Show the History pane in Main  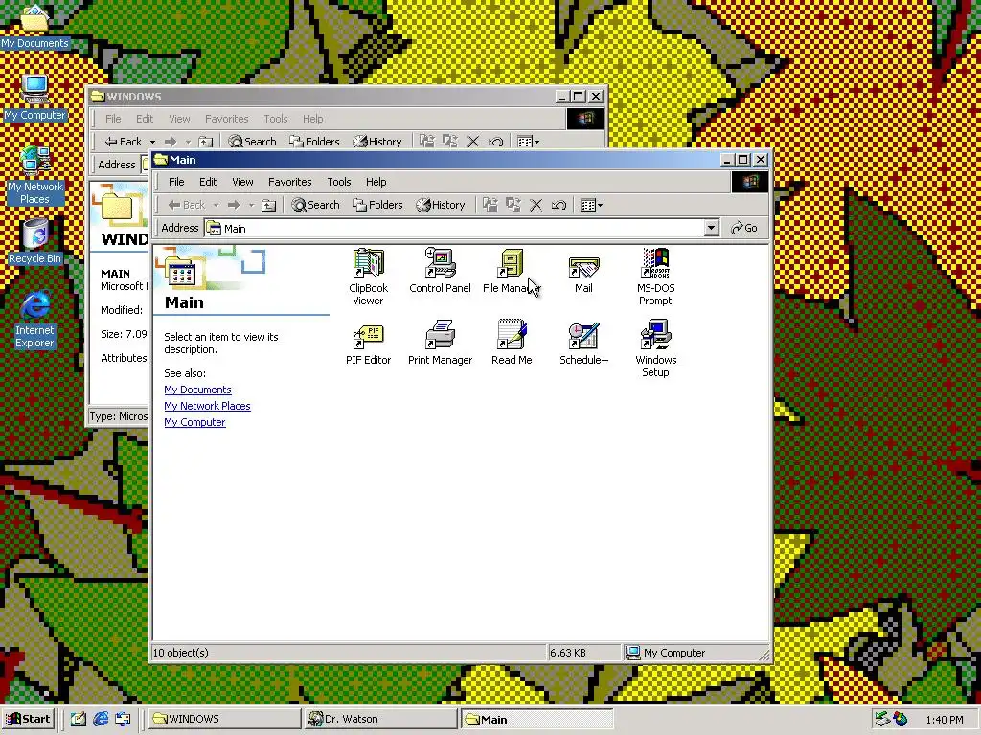[x=441, y=205]
